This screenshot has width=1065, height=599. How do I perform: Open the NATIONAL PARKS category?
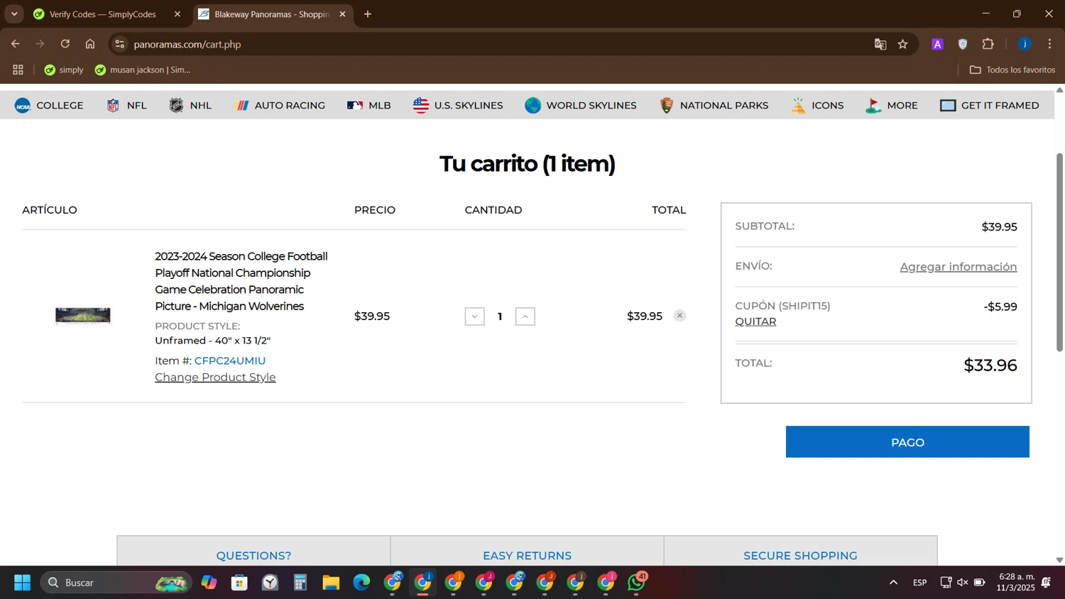point(714,106)
